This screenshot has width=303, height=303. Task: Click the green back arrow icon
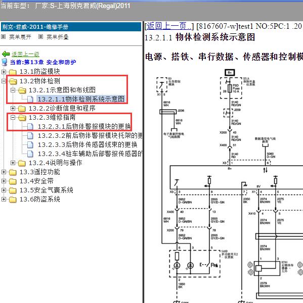click(x=6, y=54)
